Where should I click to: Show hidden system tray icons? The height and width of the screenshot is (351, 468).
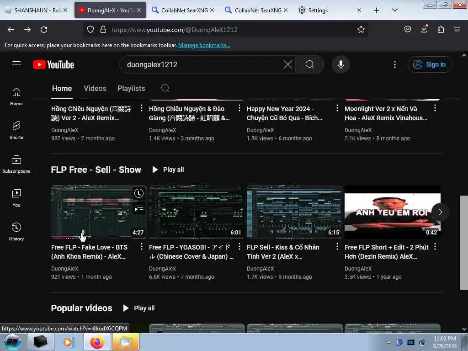click(388, 342)
